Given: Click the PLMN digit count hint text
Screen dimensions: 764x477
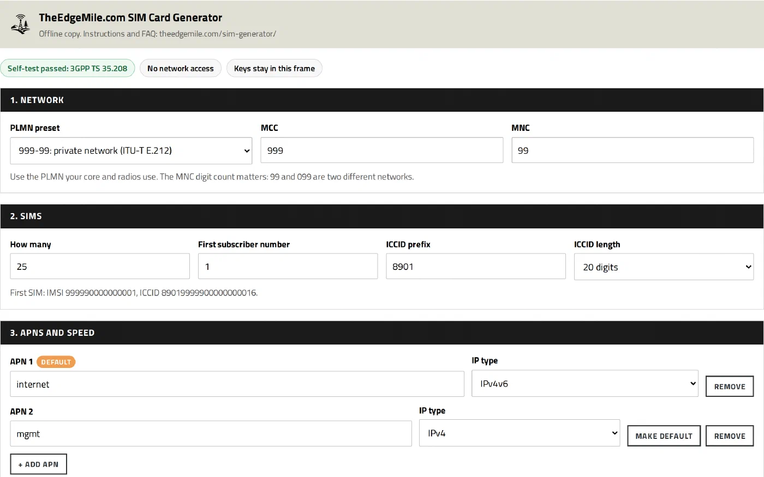Looking at the screenshot, I should (x=212, y=177).
